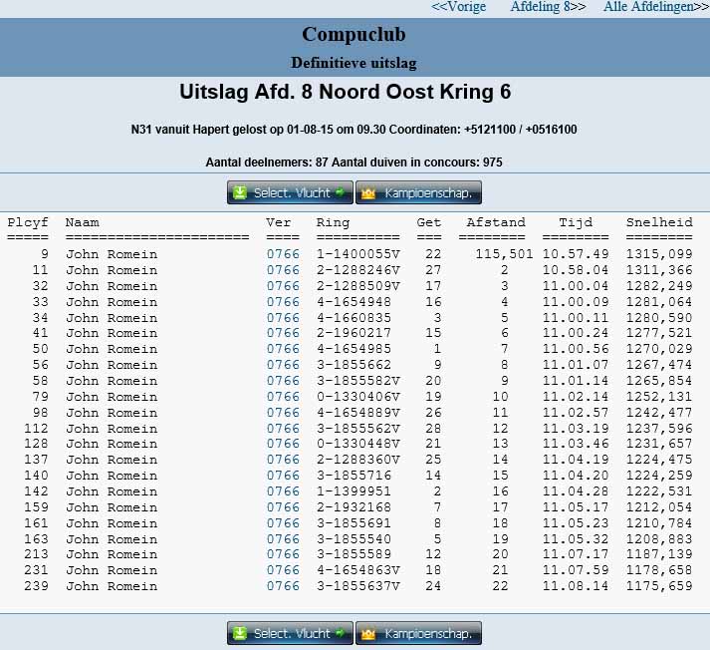
Task: Click ring number 2-1932168
Action: 354,506
